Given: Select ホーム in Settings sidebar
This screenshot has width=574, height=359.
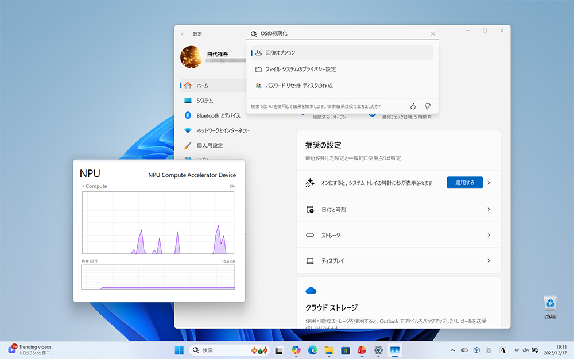Looking at the screenshot, I should click(x=213, y=86).
